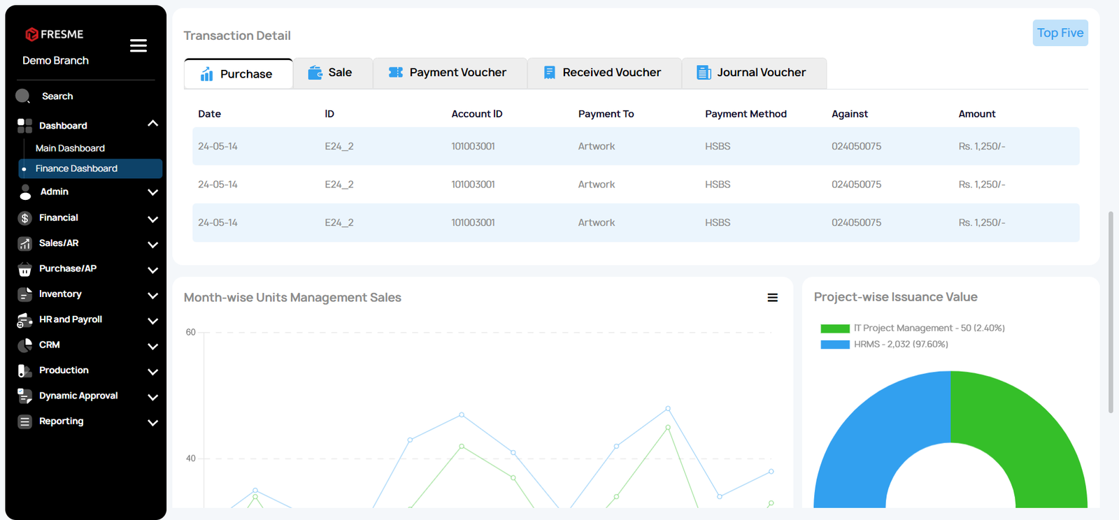Click the Reporting list icon
Viewport: 1119px width, 520px height.
click(x=25, y=421)
